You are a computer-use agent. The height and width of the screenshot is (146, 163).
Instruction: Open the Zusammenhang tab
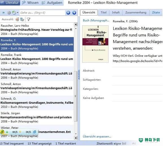(x=136, y=12)
